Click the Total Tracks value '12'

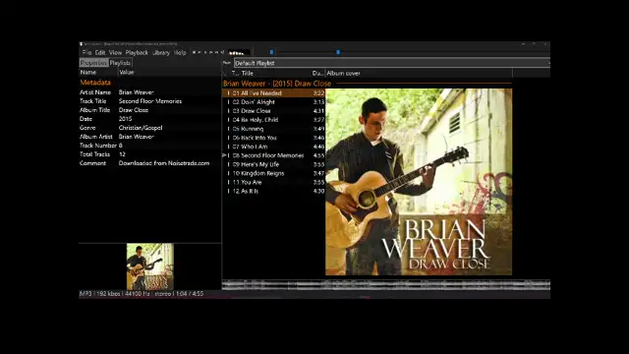click(122, 154)
